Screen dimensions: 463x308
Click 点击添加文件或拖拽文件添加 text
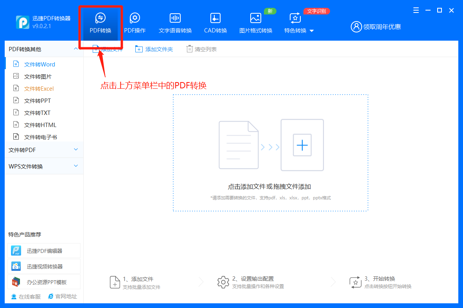tap(269, 187)
